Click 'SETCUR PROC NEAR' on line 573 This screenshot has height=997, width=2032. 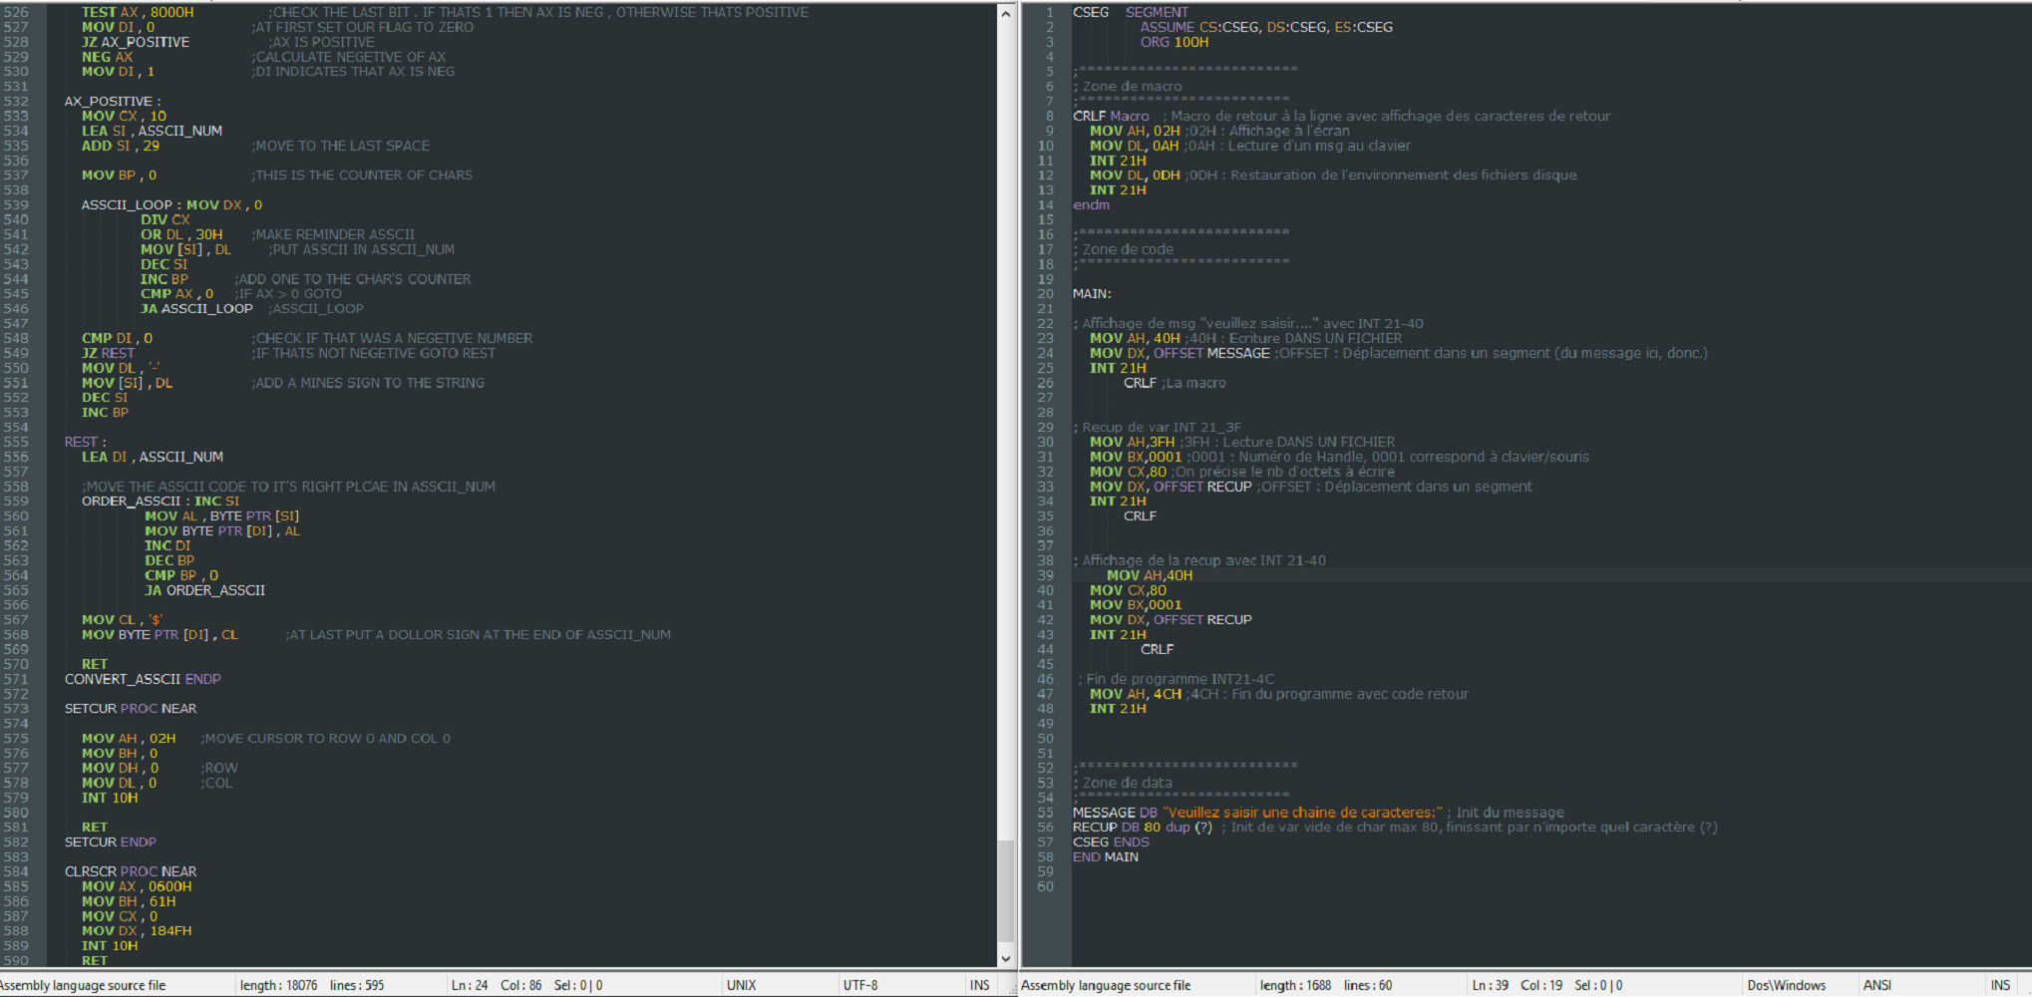click(131, 708)
